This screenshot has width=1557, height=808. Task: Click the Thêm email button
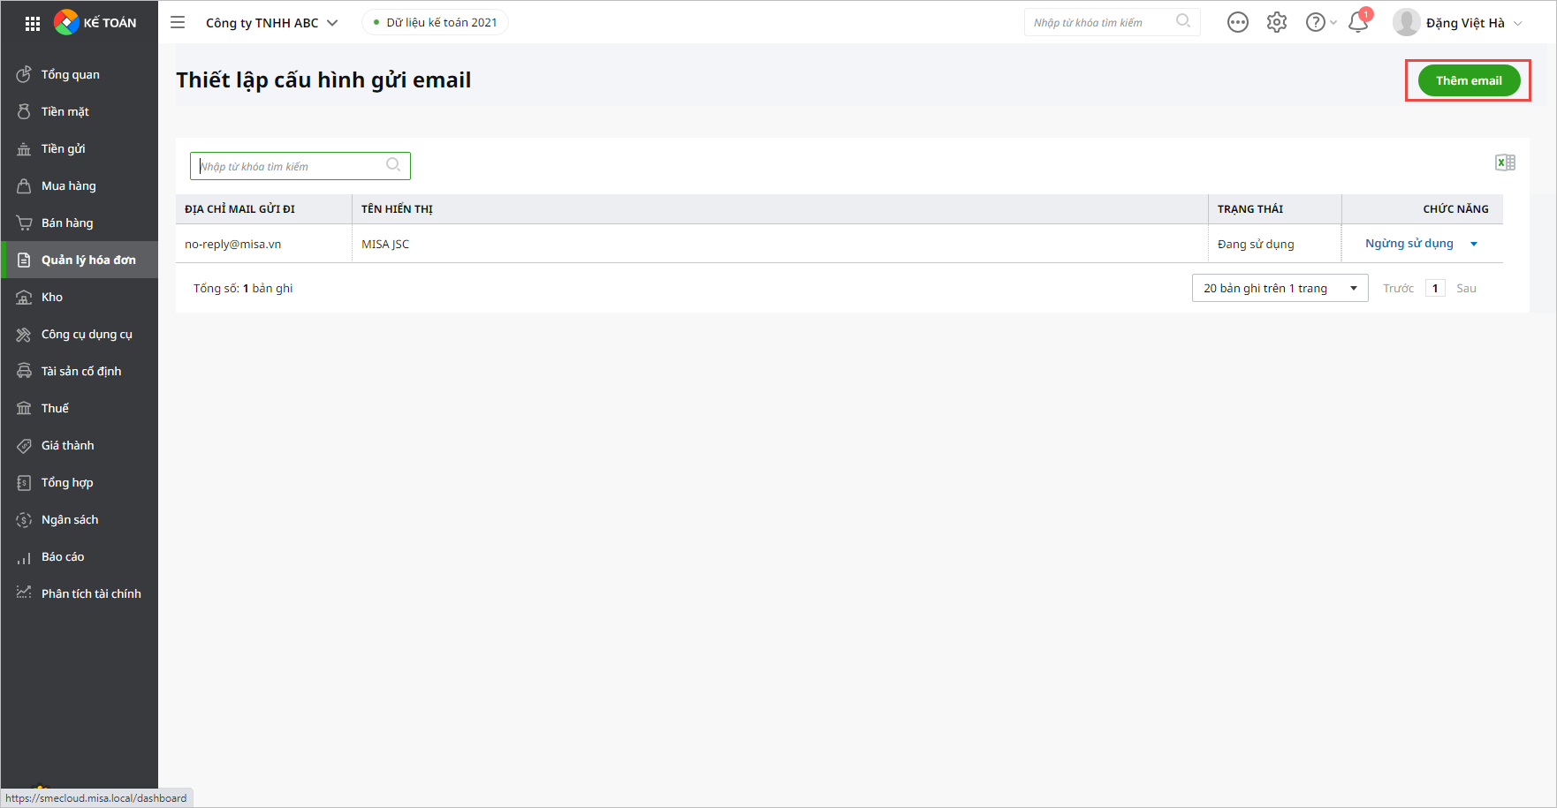(1468, 80)
